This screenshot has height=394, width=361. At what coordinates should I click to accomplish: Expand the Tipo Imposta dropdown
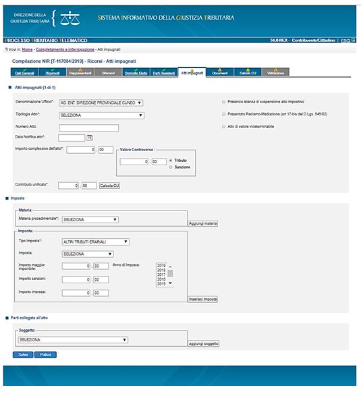(96, 242)
